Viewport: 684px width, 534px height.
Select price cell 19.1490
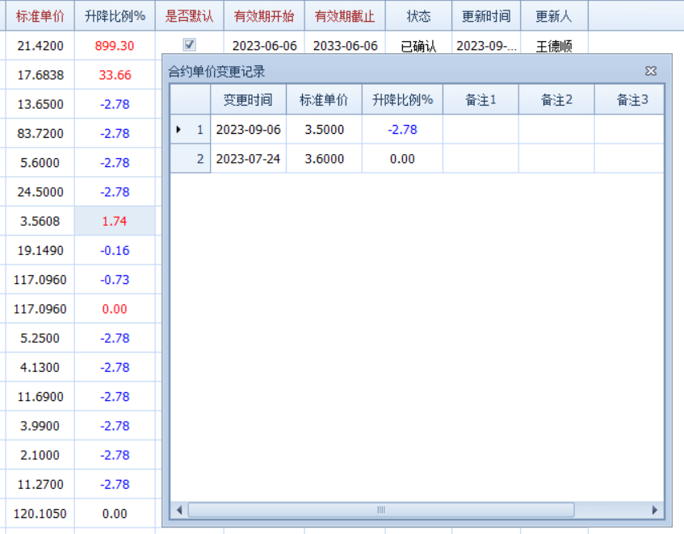pyautogui.click(x=40, y=250)
